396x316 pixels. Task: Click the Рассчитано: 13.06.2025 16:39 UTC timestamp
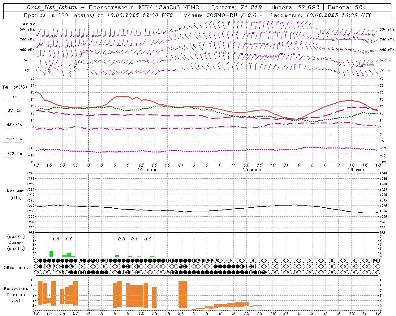[321, 15]
